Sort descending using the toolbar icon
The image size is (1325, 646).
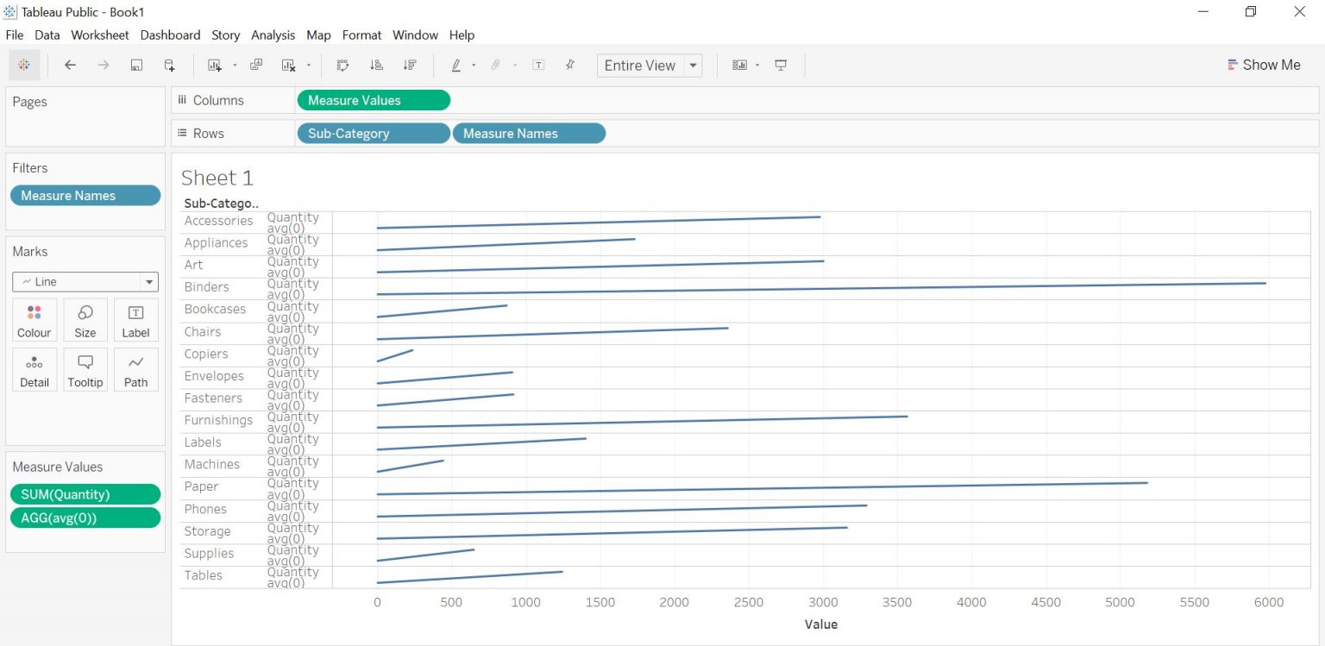pyautogui.click(x=411, y=65)
